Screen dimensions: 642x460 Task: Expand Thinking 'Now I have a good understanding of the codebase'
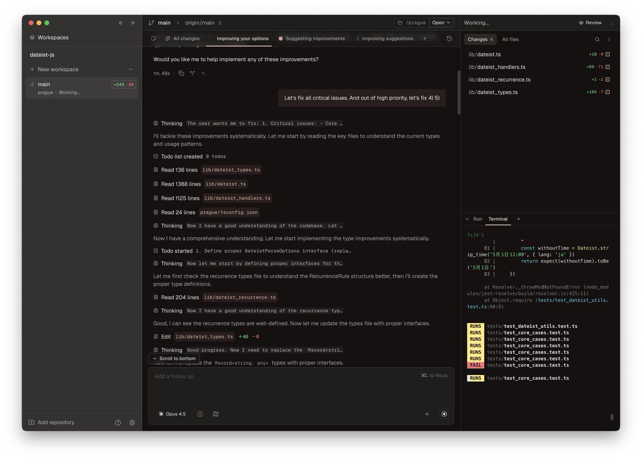(x=248, y=226)
